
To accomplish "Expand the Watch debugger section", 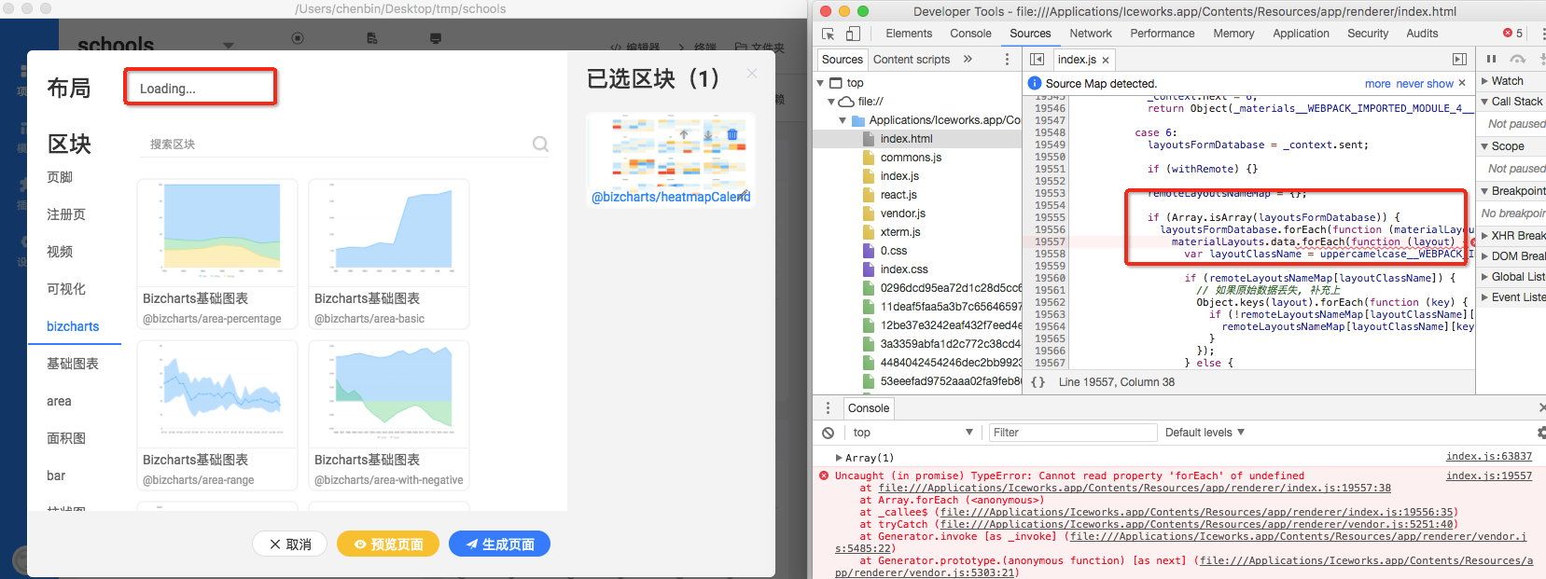I will (x=1484, y=81).
